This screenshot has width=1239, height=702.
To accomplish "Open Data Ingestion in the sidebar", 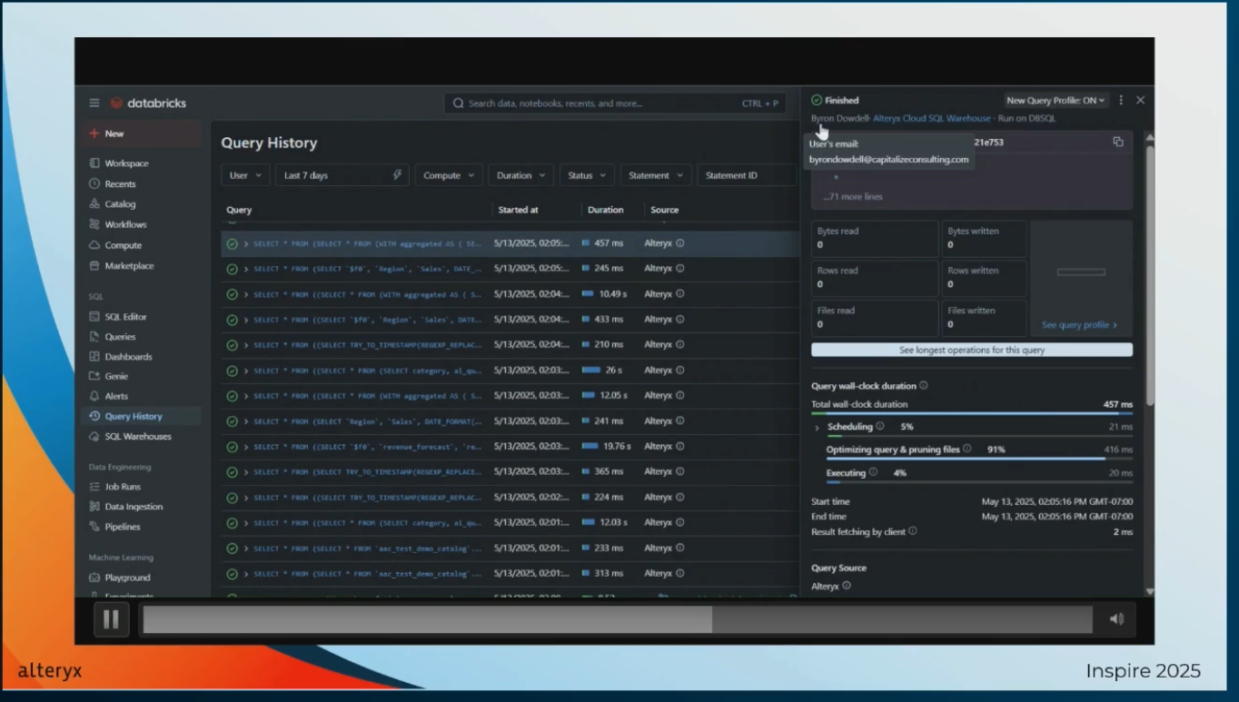I will (x=134, y=507).
